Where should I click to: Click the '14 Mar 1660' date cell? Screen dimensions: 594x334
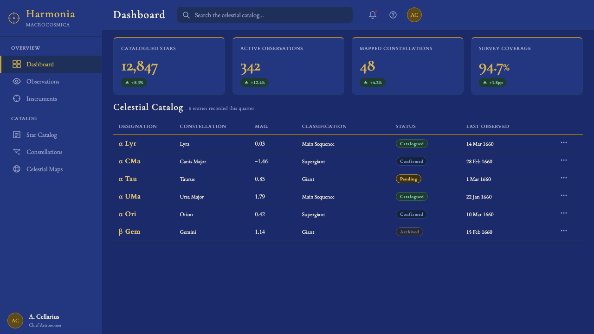(480, 144)
